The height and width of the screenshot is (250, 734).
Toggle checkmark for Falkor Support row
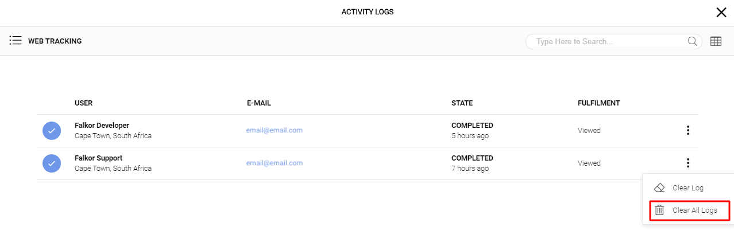pyautogui.click(x=52, y=163)
